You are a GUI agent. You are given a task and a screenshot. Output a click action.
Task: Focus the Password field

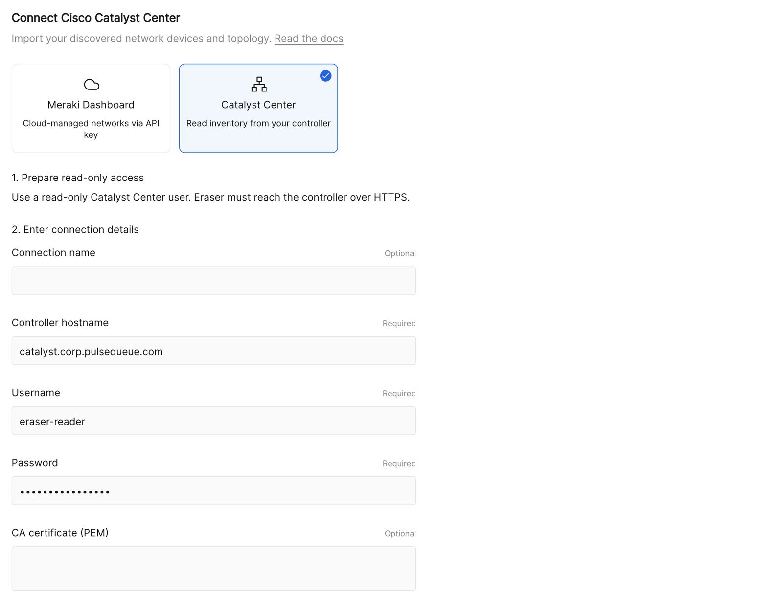click(x=214, y=491)
